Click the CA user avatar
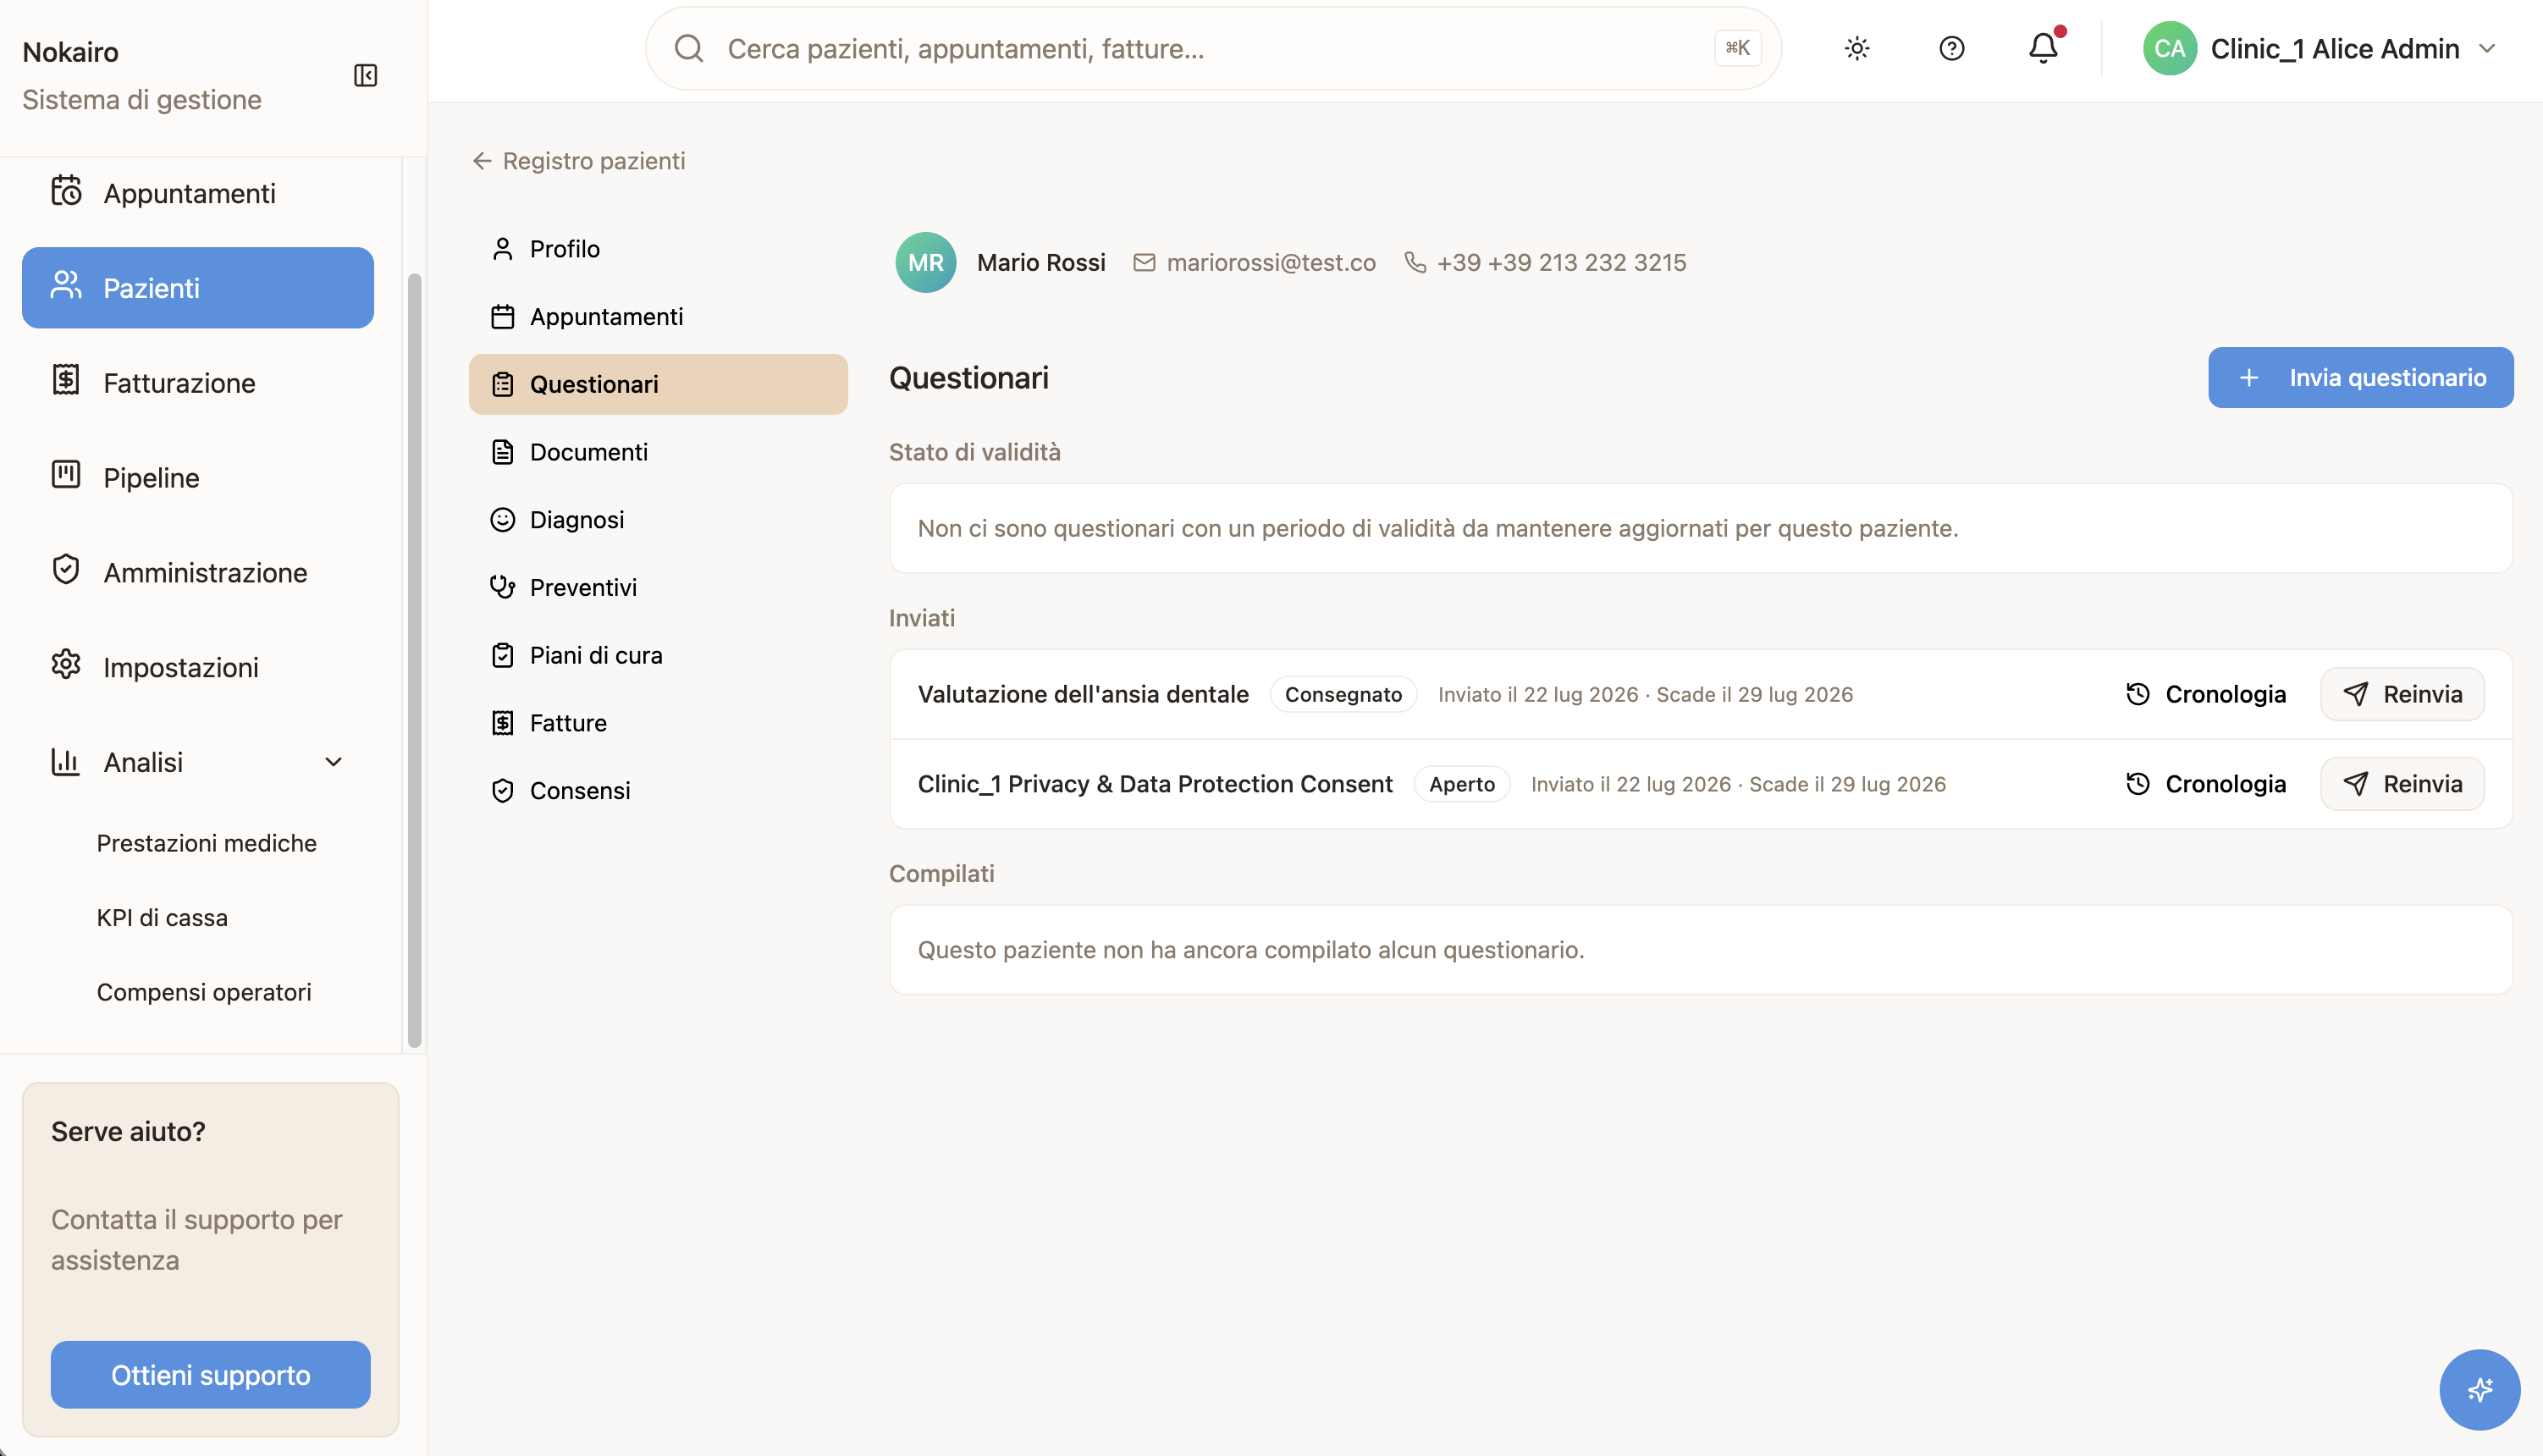Viewport: 2543px width, 1456px height. point(2169,48)
